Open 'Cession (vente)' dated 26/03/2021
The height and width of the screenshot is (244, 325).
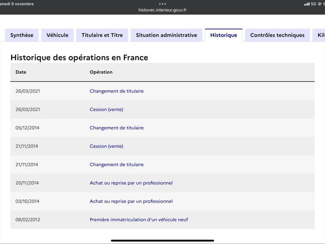click(106, 109)
